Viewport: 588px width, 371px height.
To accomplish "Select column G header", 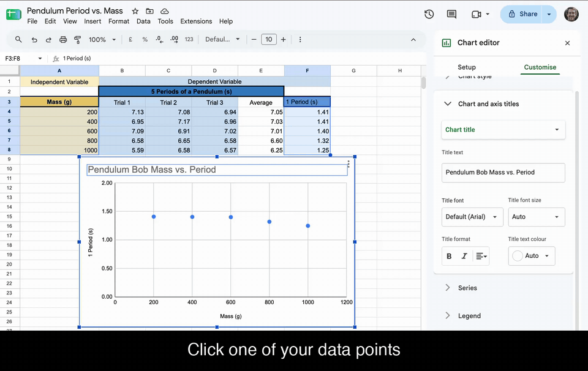I will pyautogui.click(x=353, y=70).
